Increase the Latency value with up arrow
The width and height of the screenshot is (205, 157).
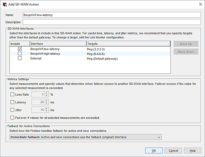point(47,101)
